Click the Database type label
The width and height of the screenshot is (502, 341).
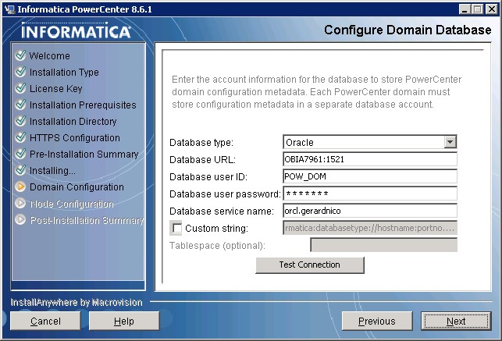pyautogui.click(x=201, y=142)
